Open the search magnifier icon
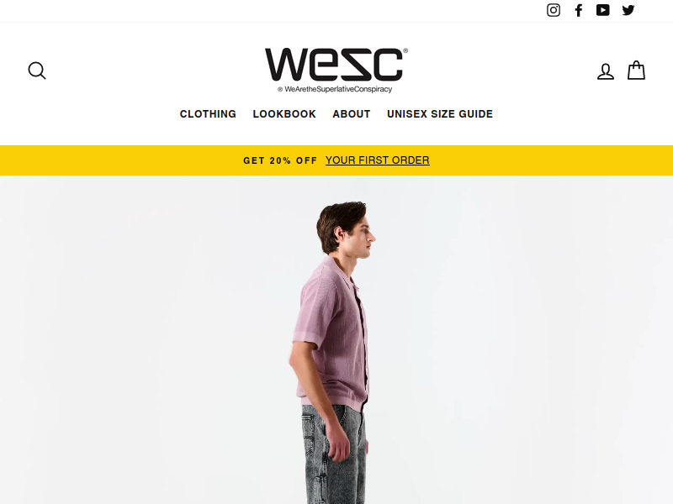 pyautogui.click(x=37, y=71)
